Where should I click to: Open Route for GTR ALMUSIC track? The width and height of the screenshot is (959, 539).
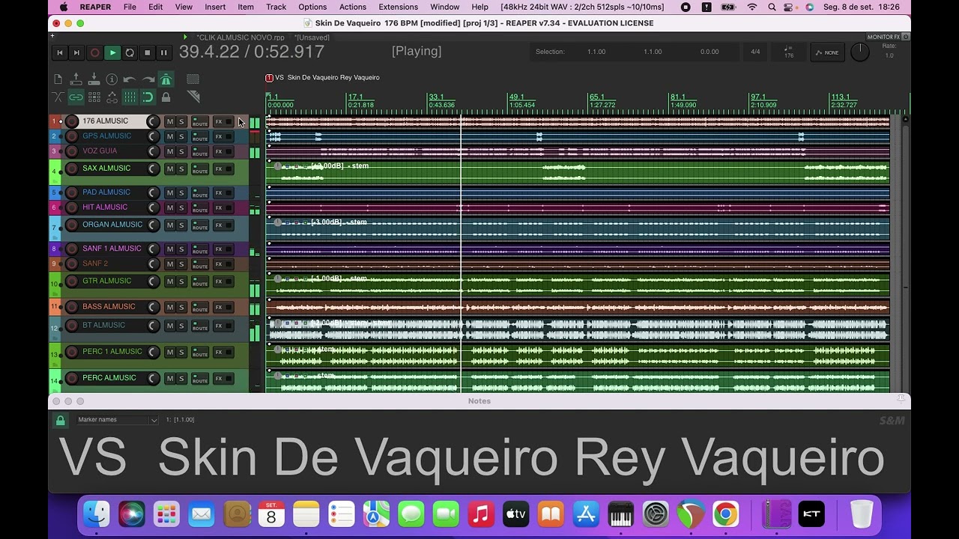tap(200, 281)
